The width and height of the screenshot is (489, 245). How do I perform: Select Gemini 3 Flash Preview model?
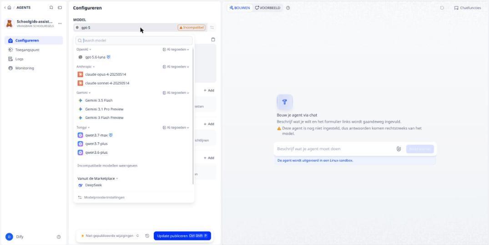(x=133, y=118)
